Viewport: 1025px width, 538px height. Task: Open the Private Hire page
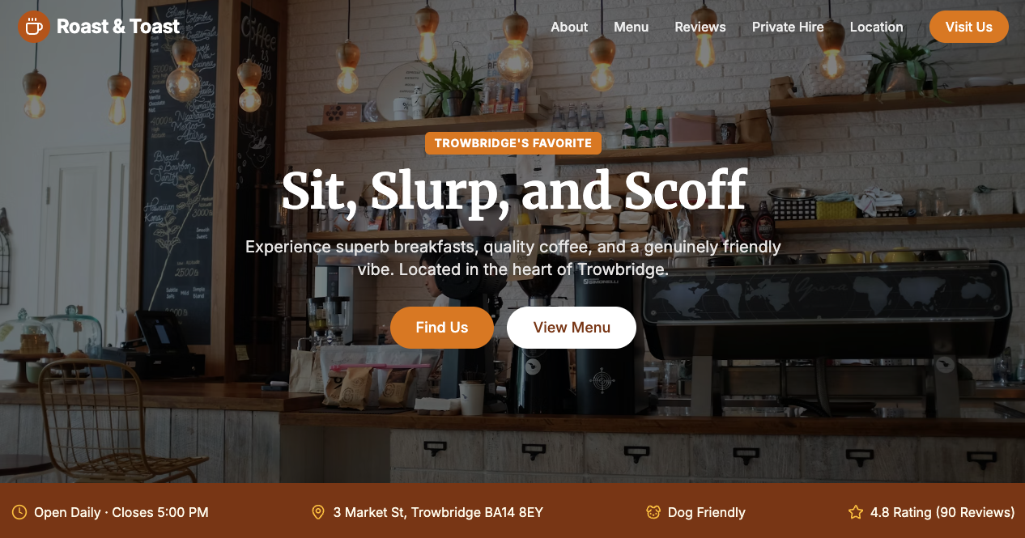[788, 27]
